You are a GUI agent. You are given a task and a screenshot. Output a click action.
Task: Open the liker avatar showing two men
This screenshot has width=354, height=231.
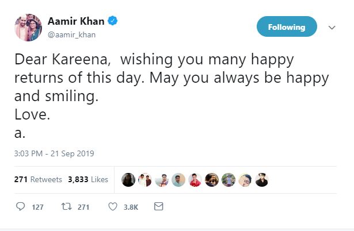(145, 180)
